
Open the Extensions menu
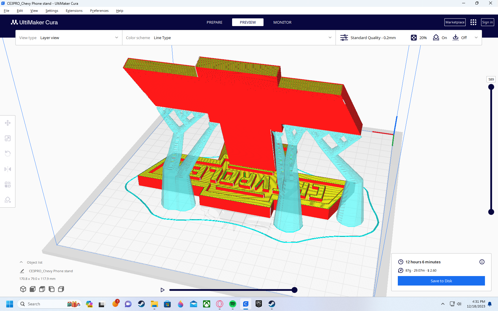(x=74, y=11)
